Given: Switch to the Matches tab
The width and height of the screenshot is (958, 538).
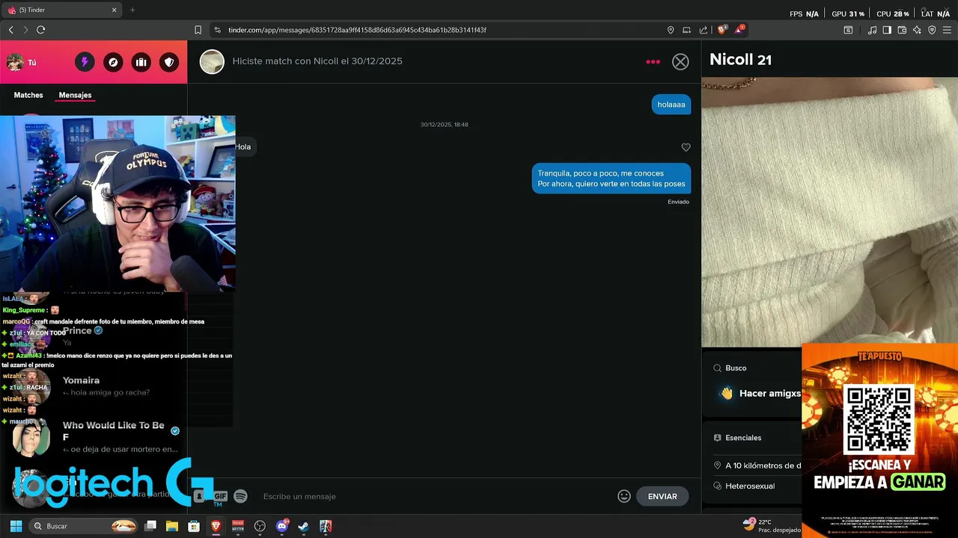Looking at the screenshot, I should pyautogui.click(x=28, y=95).
